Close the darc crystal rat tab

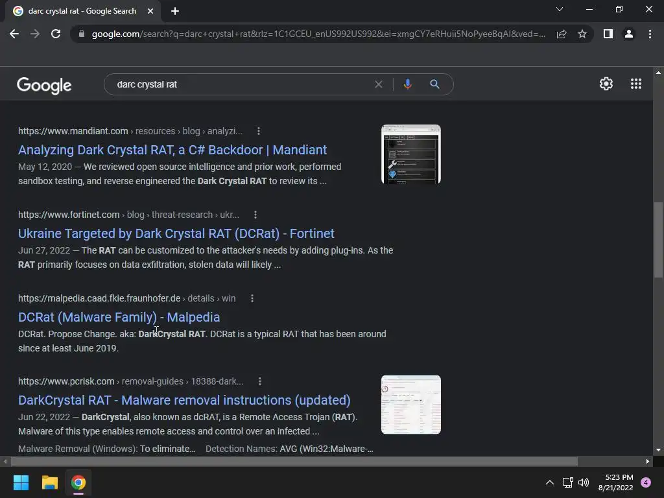tap(150, 11)
